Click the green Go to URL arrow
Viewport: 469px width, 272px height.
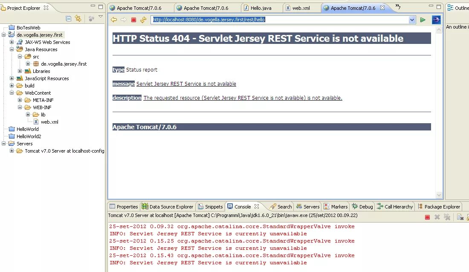click(x=423, y=20)
